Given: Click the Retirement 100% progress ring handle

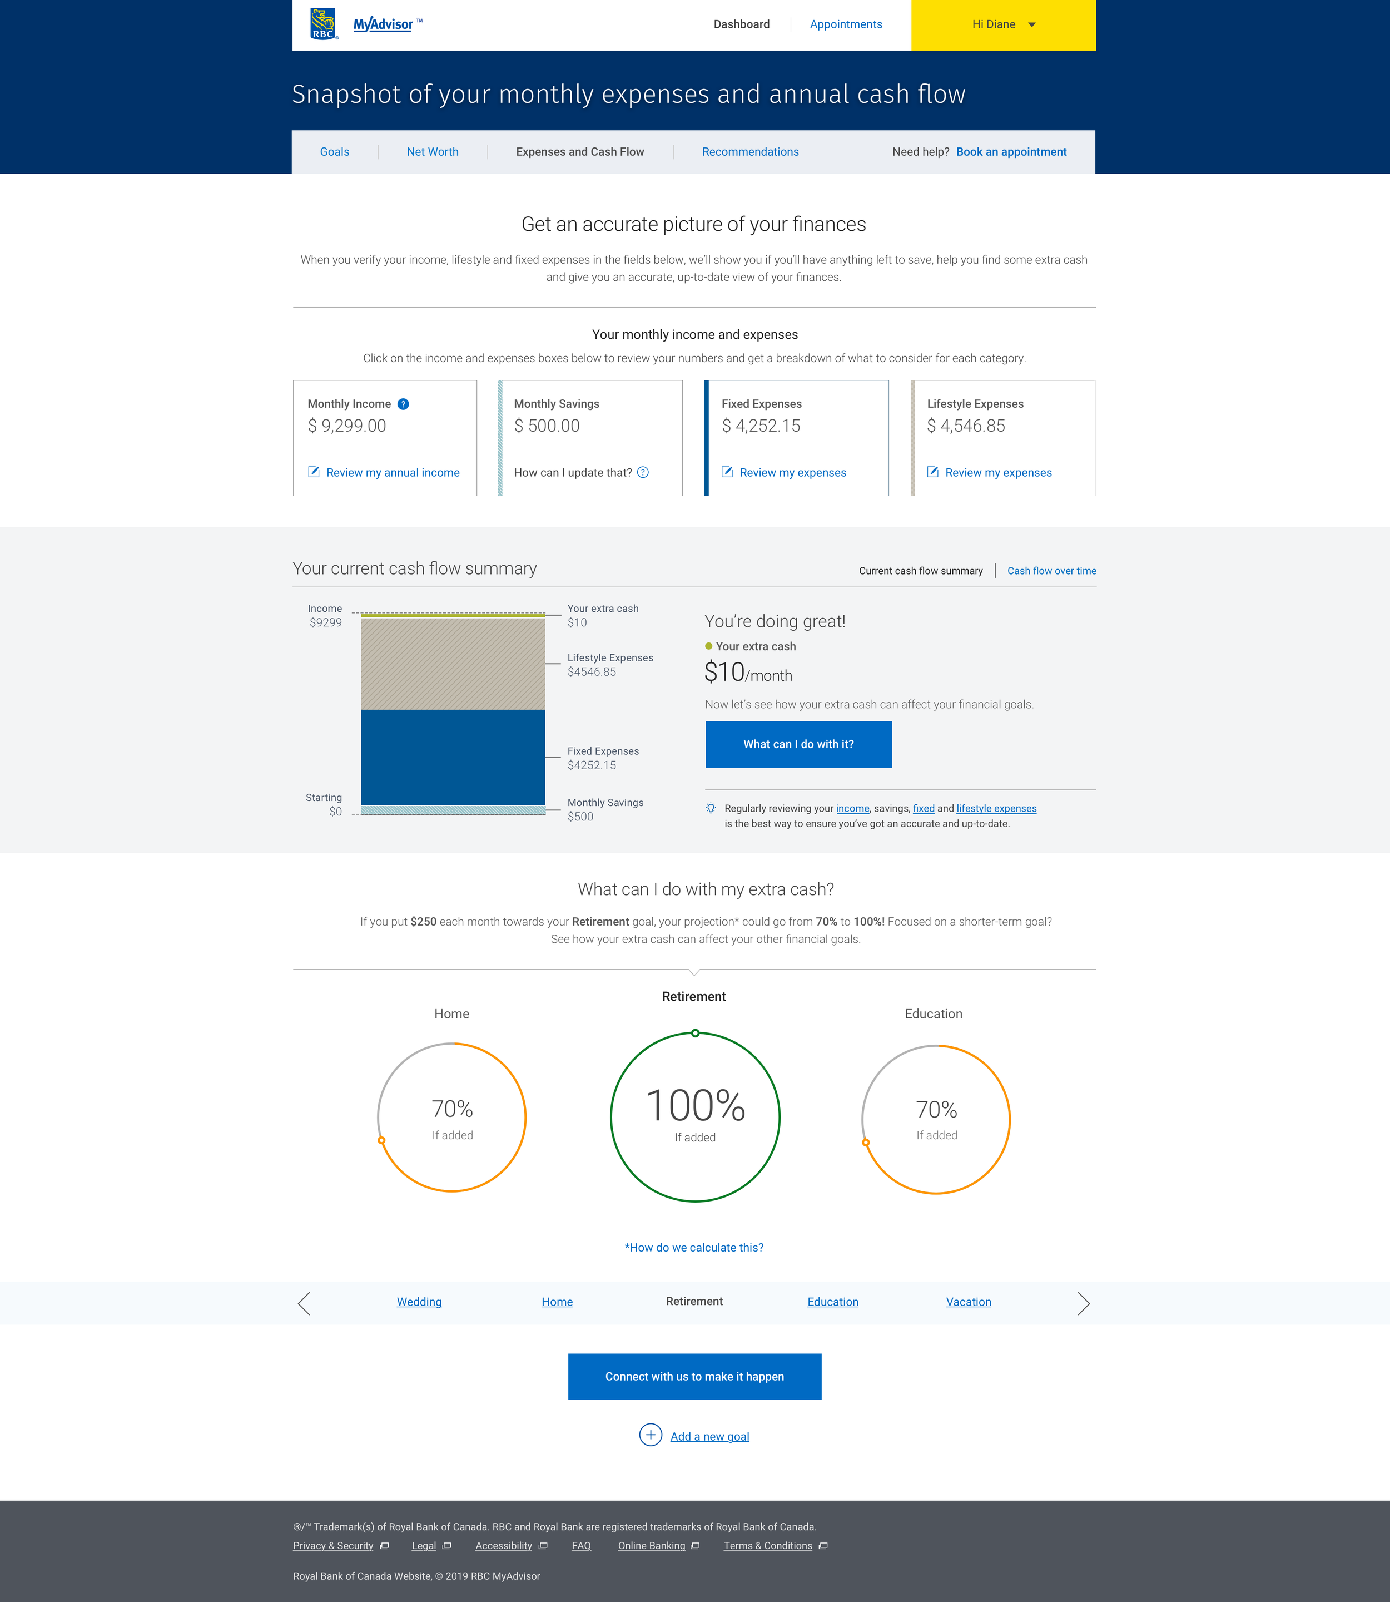Looking at the screenshot, I should (695, 1033).
